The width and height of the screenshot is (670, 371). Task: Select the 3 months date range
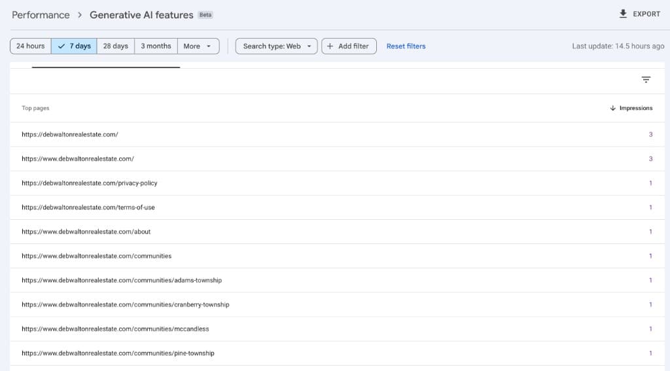coord(156,46)
